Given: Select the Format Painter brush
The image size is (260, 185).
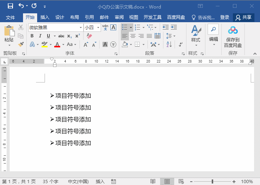Looking at the screenshot, I should pyautogui.click(x=21, y=44).
